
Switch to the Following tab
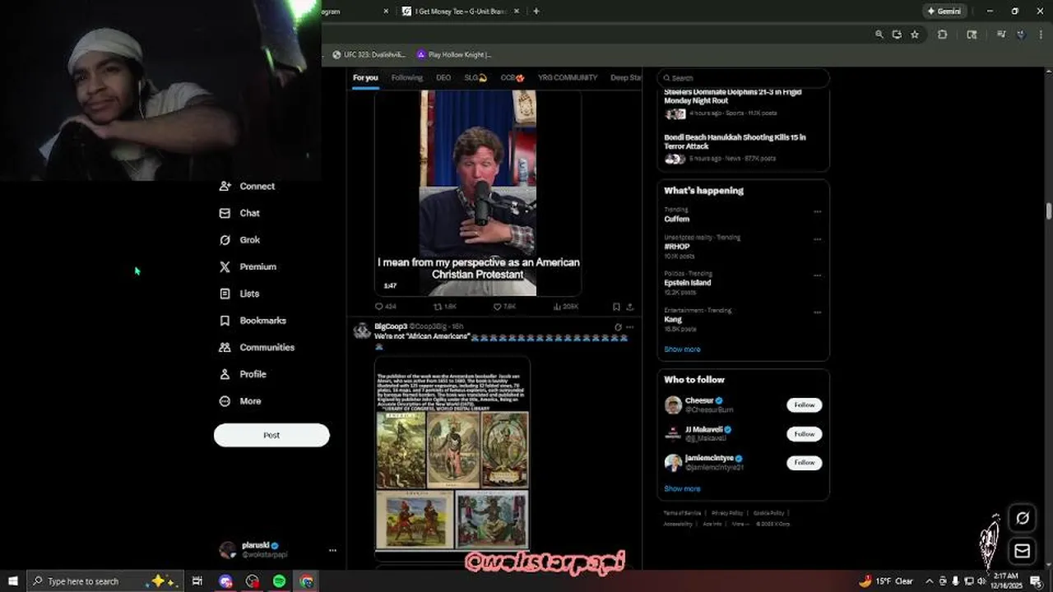pyautogui.click(x=406, y=77)
